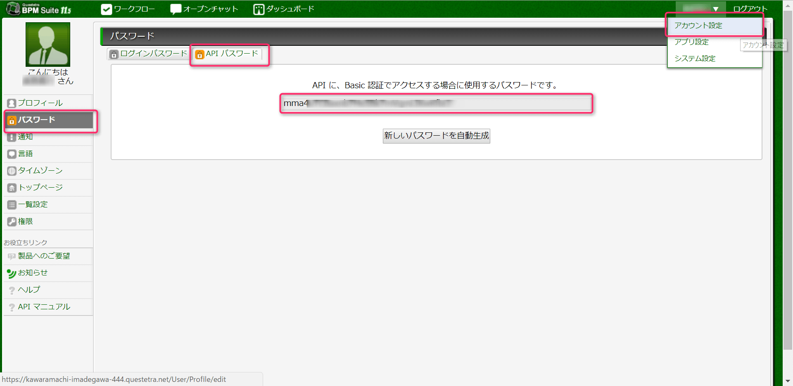The height and width of the screenshot is (386, 793).
Task: Click the open chat speech bubble icon
Action: (x=176, y=9)
